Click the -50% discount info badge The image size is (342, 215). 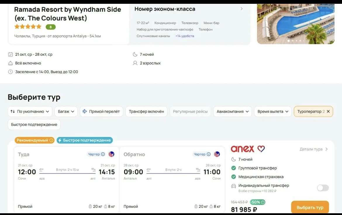tap(258, 202)
